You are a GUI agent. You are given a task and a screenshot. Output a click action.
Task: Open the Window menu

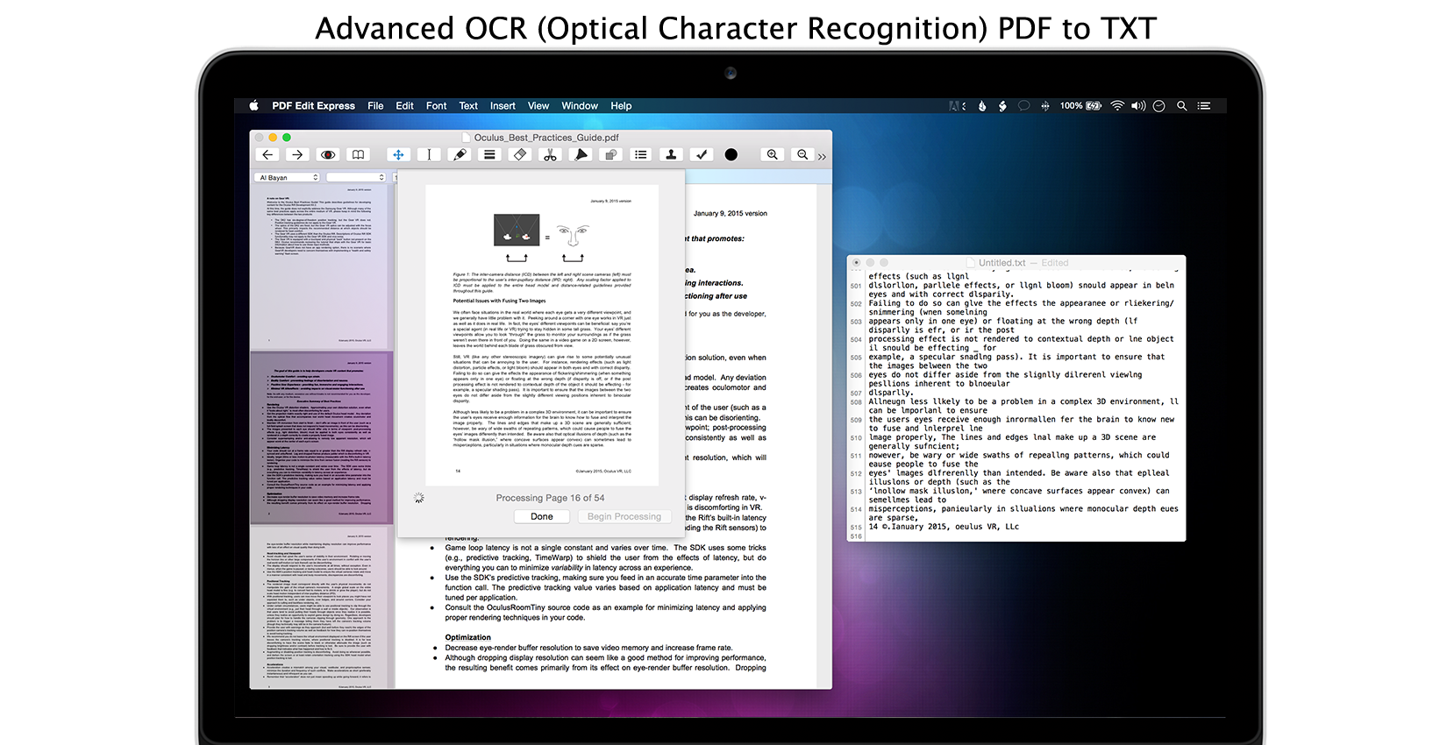(x=580, y=106)
